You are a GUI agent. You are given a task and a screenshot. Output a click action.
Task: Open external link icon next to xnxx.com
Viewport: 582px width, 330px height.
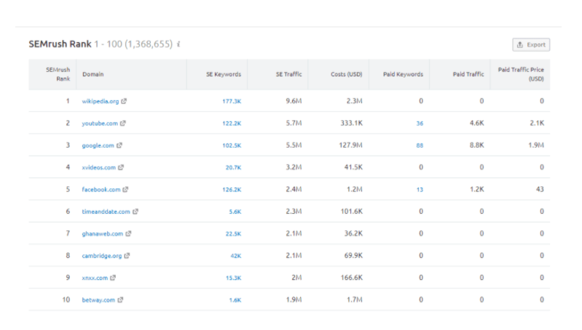point(113,278)
